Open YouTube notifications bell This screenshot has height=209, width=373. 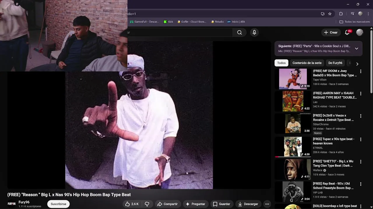click(347, 33)
